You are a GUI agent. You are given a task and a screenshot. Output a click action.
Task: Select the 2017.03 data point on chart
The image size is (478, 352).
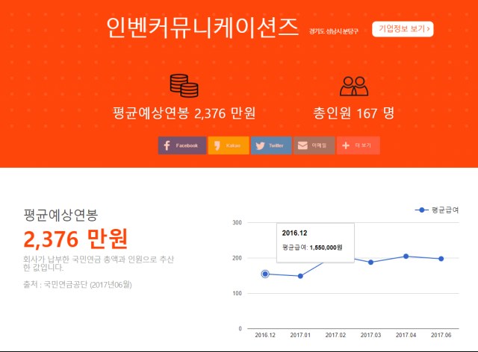(x=370, y=262)
